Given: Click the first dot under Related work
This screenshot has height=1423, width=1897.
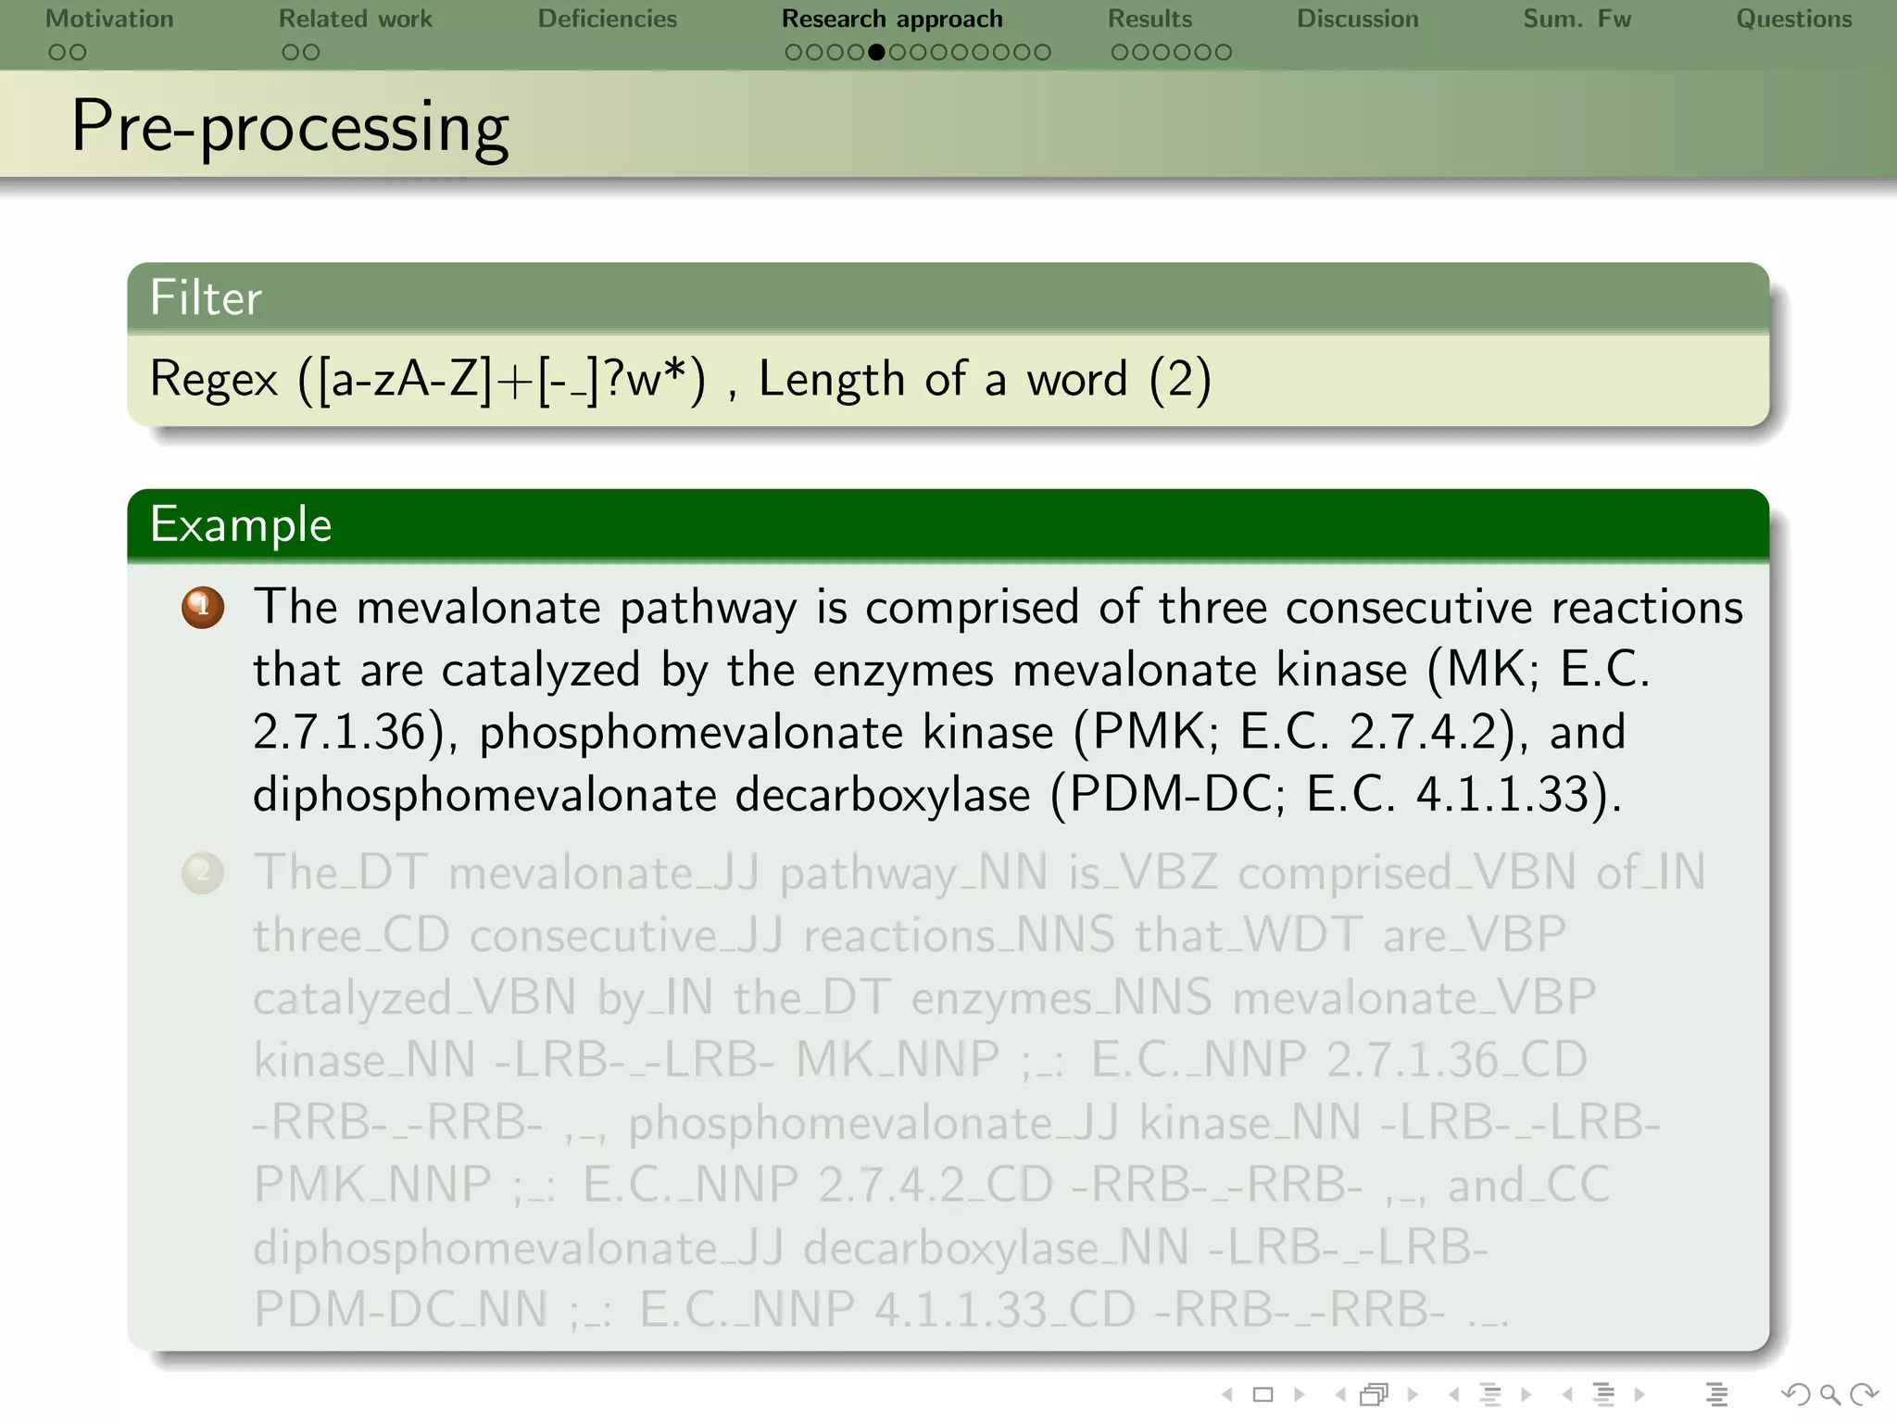Looking at the screenshot, I should point(291,53).
